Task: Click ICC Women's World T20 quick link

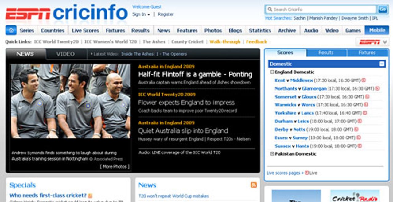Action: coord(111,42)
